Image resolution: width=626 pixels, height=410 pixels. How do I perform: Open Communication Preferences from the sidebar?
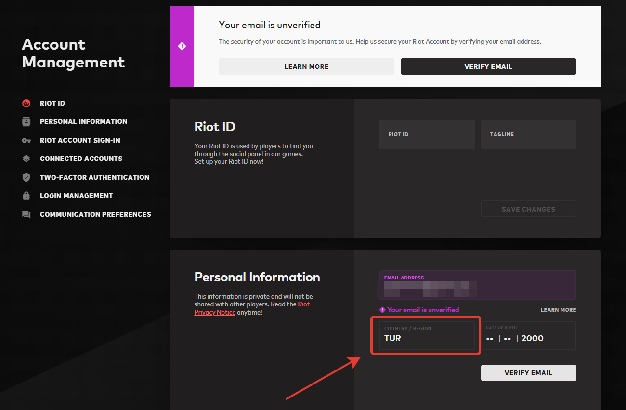[x=95, y=214]
